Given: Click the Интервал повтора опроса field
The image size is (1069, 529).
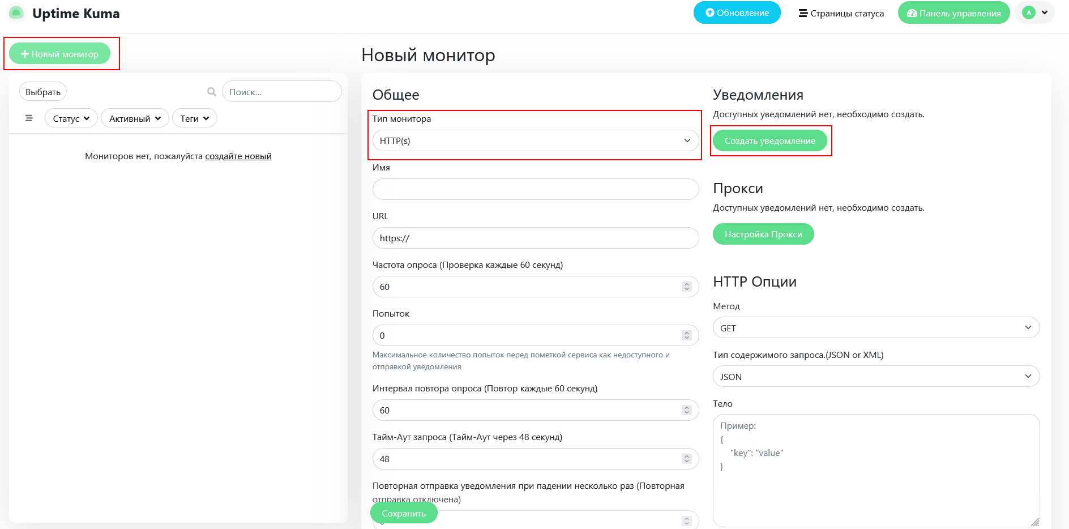Looking at the screenshot, I should (x=536, y=410).
